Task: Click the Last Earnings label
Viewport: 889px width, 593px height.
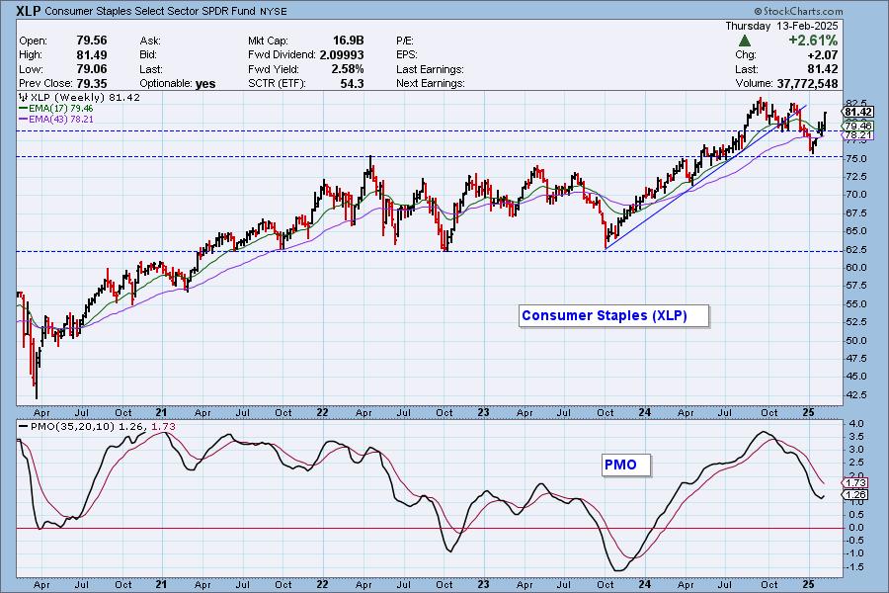Action: point(430,69)
